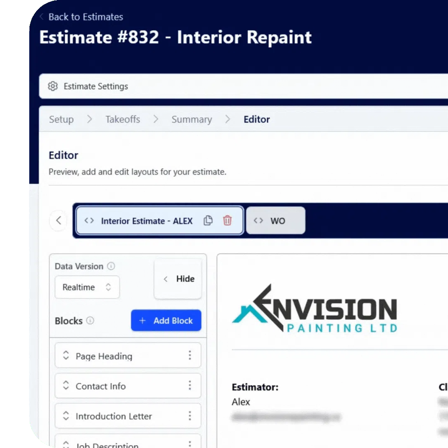This screenshot has height=448, width=448.
Task: Open Contact Info block options menu
Action: [x=190, y=385]
